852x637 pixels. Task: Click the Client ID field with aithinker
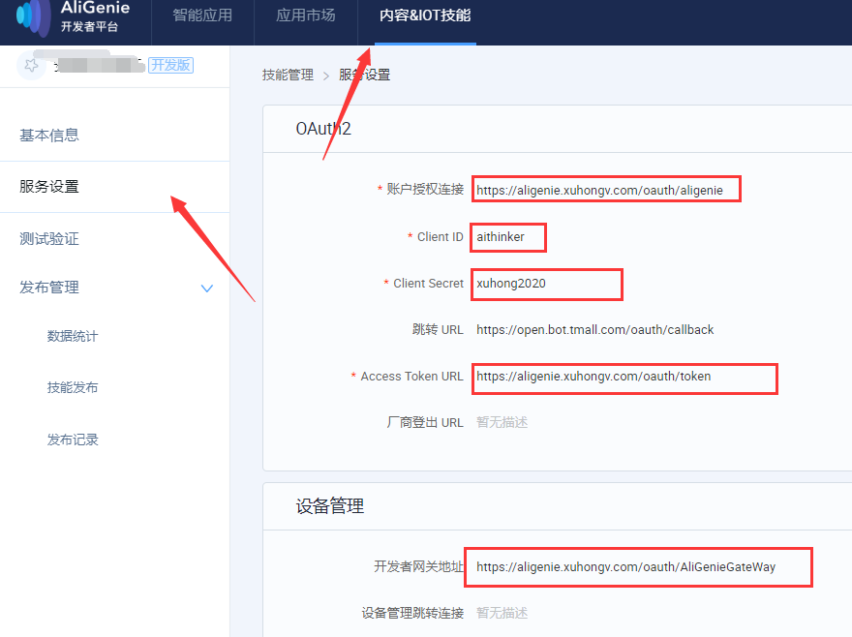[508, 237]
